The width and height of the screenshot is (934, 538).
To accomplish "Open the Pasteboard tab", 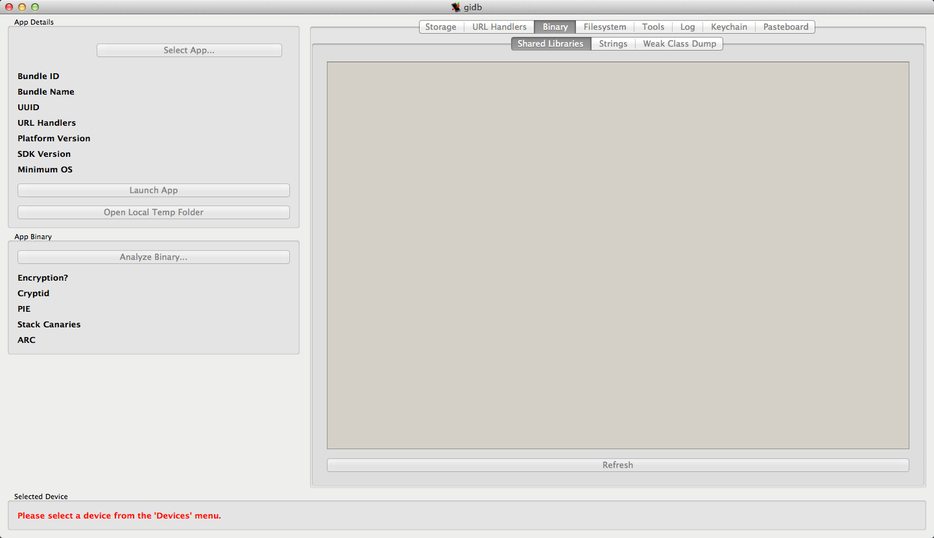I will click(x=785, y=27).
